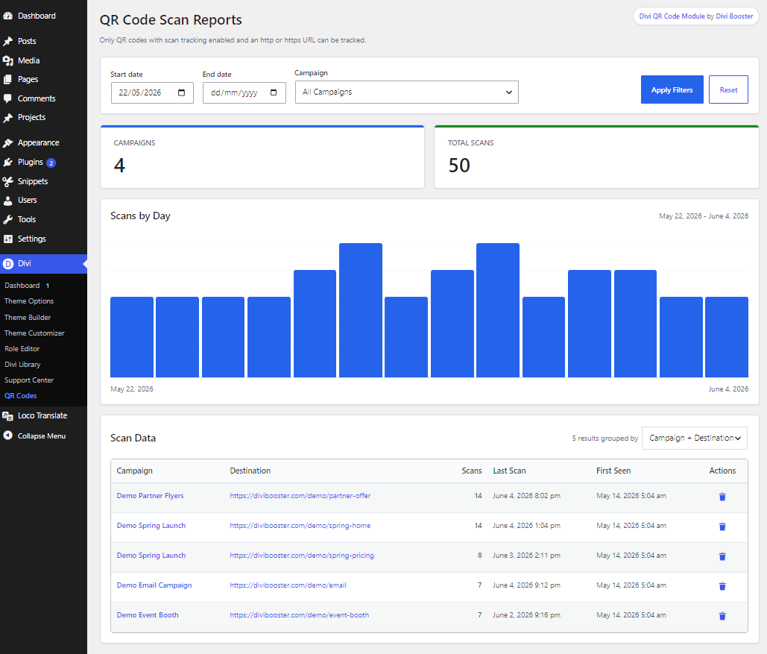
Task: Open the Demo Partner Flyers campaign link
Action: pyautogui.click(x=150, y=496)
